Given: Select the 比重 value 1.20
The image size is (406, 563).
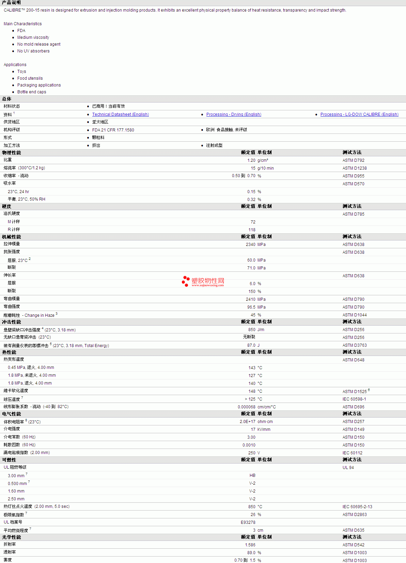Looking at the screenshot, I should 251,160.
